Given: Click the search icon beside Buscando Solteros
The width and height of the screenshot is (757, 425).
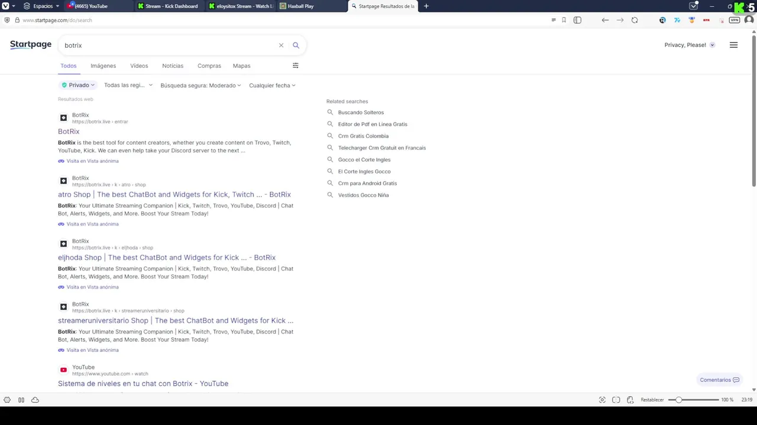Looking at the screenshot, I should (330, 112).
